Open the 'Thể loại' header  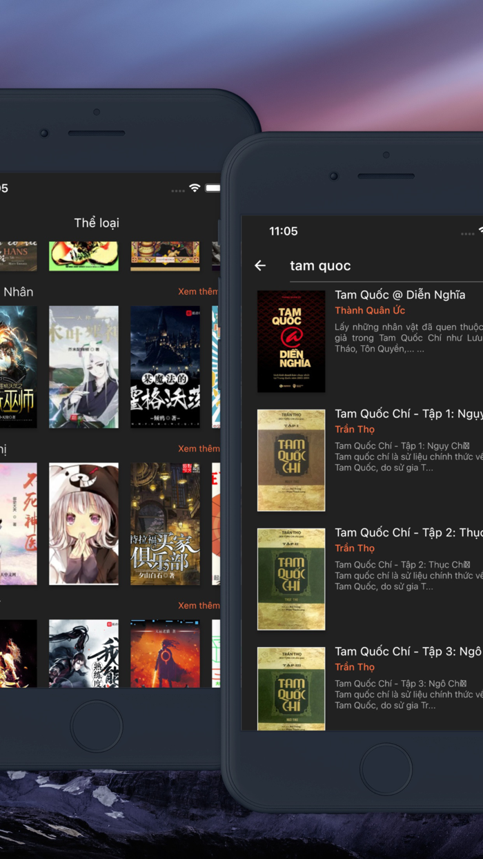[97, 222]
